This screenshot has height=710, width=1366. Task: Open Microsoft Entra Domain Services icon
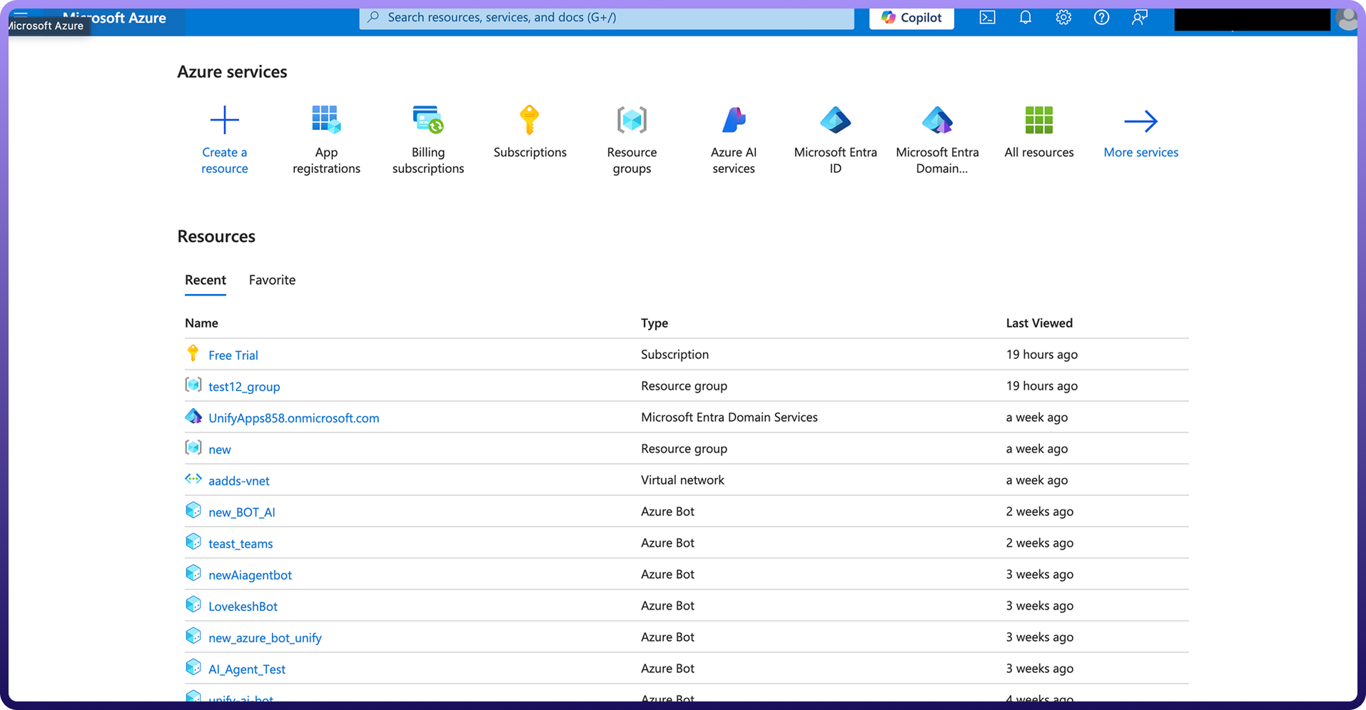[937, 120]
